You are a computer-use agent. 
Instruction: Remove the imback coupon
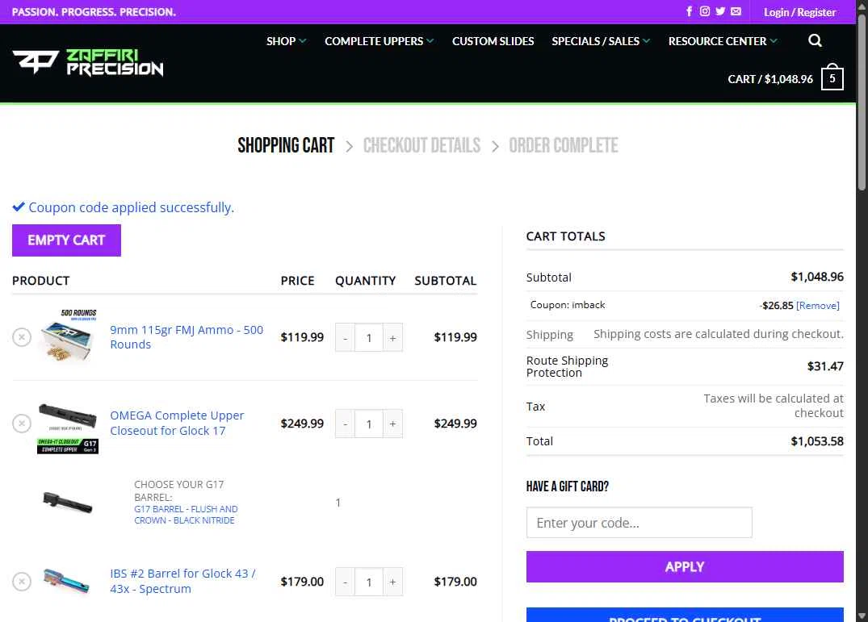pos(818,306)
